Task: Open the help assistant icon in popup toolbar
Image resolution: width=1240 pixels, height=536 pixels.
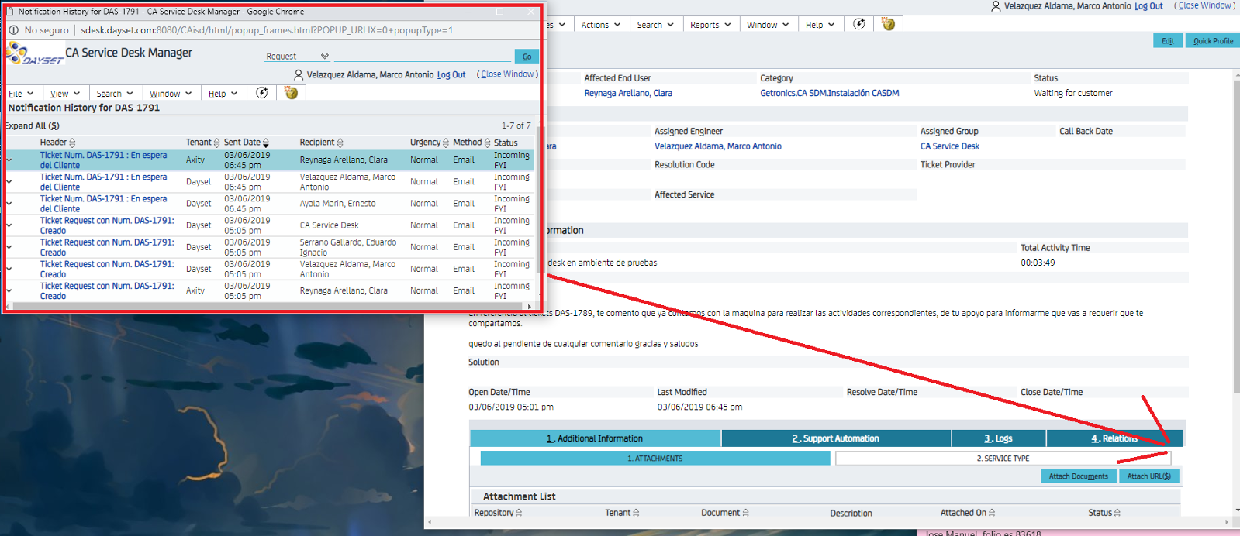Action: pos(292,93)
